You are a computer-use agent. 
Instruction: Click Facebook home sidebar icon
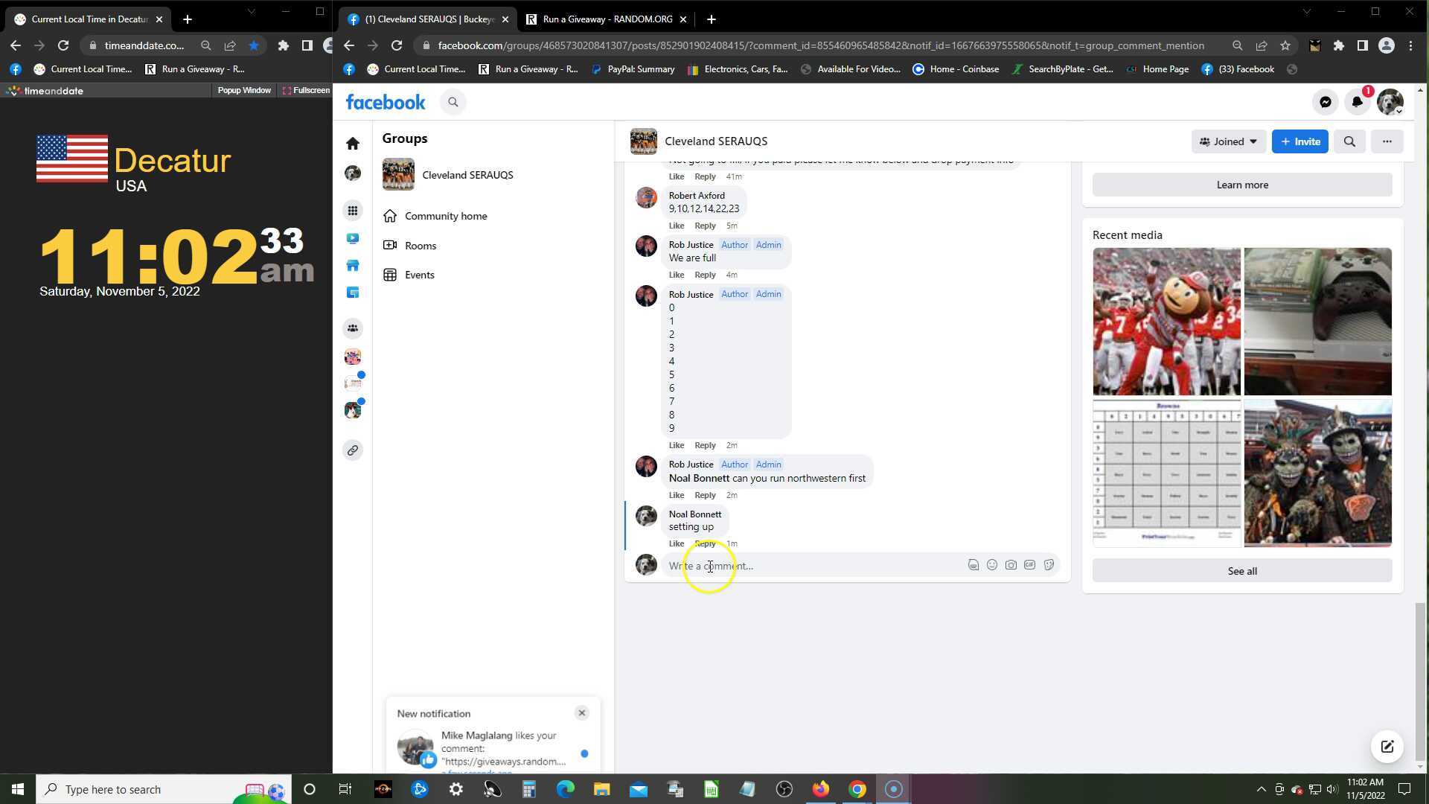coord(353,143)
